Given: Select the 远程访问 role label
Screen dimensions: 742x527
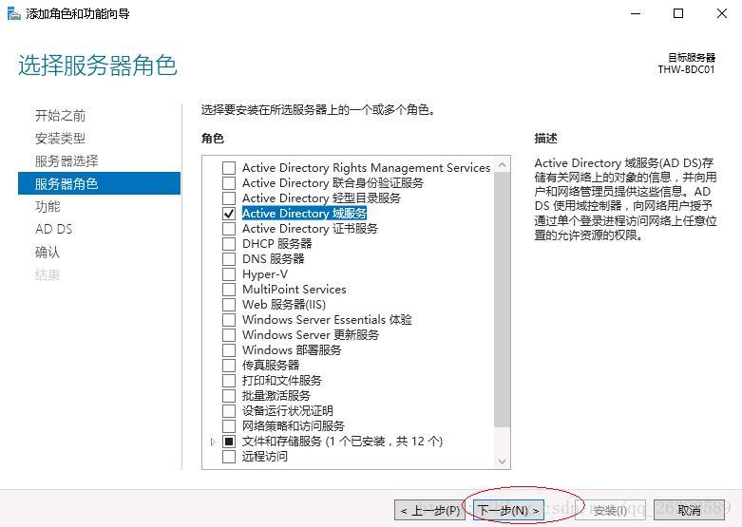Looking at the screenshot, I should click(x=264, y=457).
